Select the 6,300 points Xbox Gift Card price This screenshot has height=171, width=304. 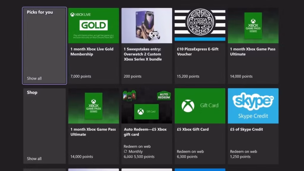click(x=187, y=157)
